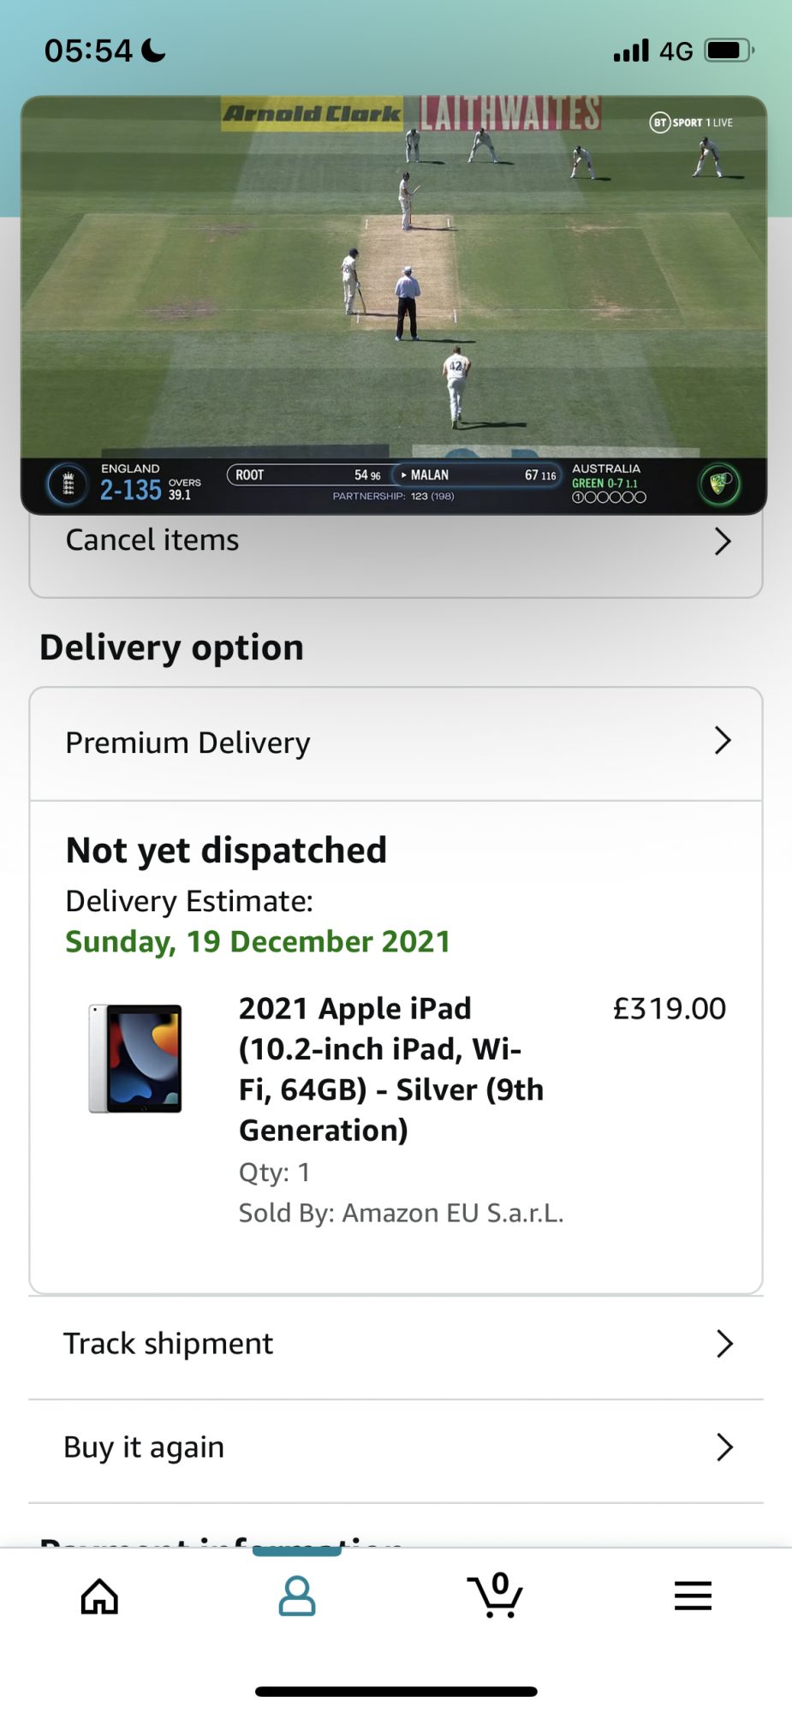Tap the Cancel items row label
This screenshot has height=1713, width=792.
click(x=152, y=540)
